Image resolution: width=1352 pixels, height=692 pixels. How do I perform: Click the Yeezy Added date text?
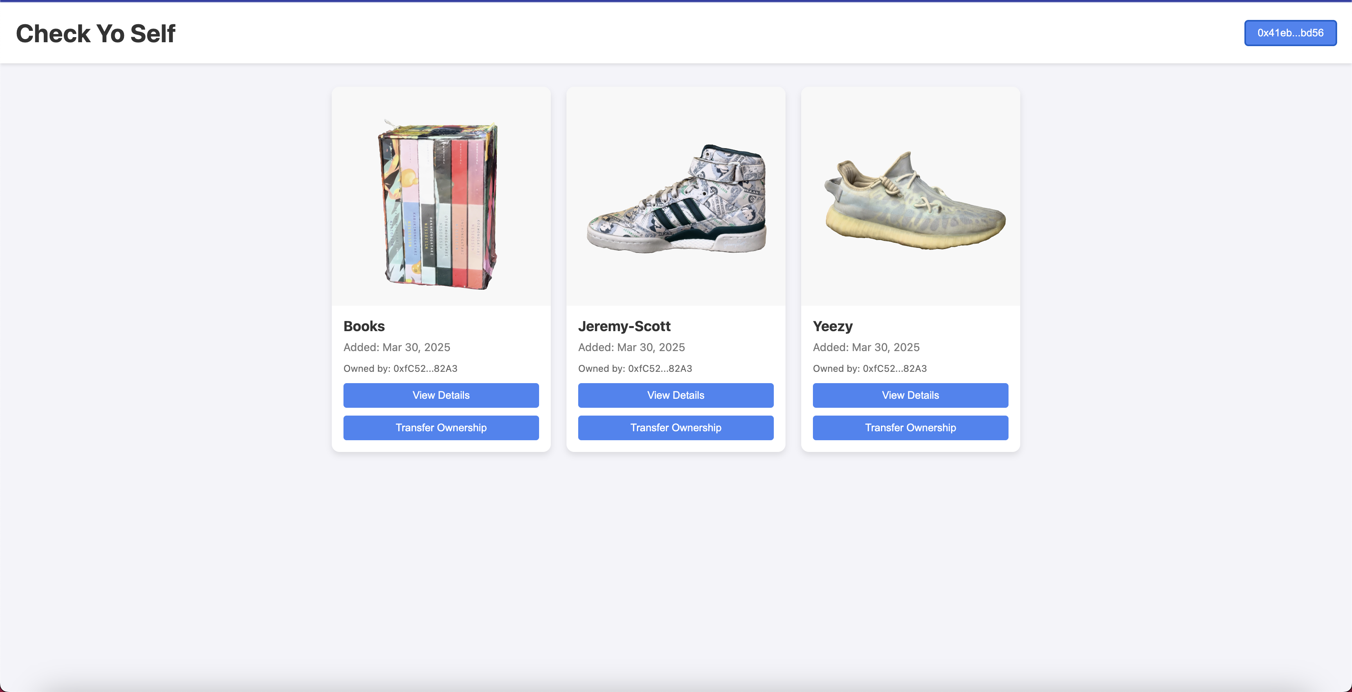(865, 347)
